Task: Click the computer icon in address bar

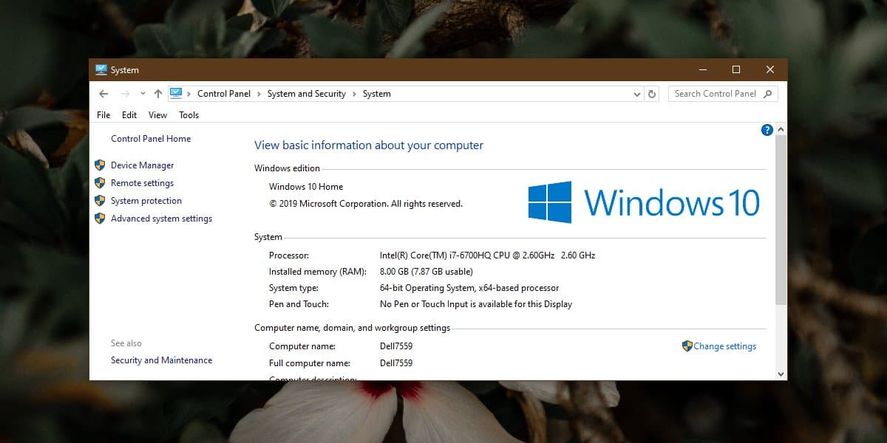Action: point(176,94)
